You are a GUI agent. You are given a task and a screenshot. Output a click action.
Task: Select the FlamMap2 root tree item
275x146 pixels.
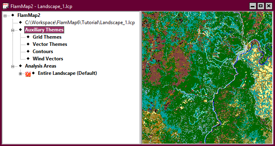point(29,15)
